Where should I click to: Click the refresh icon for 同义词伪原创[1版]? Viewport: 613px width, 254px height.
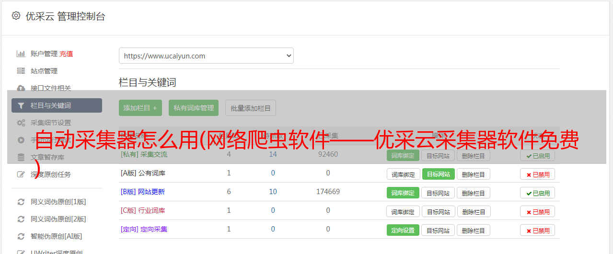[x=21, y=202]
